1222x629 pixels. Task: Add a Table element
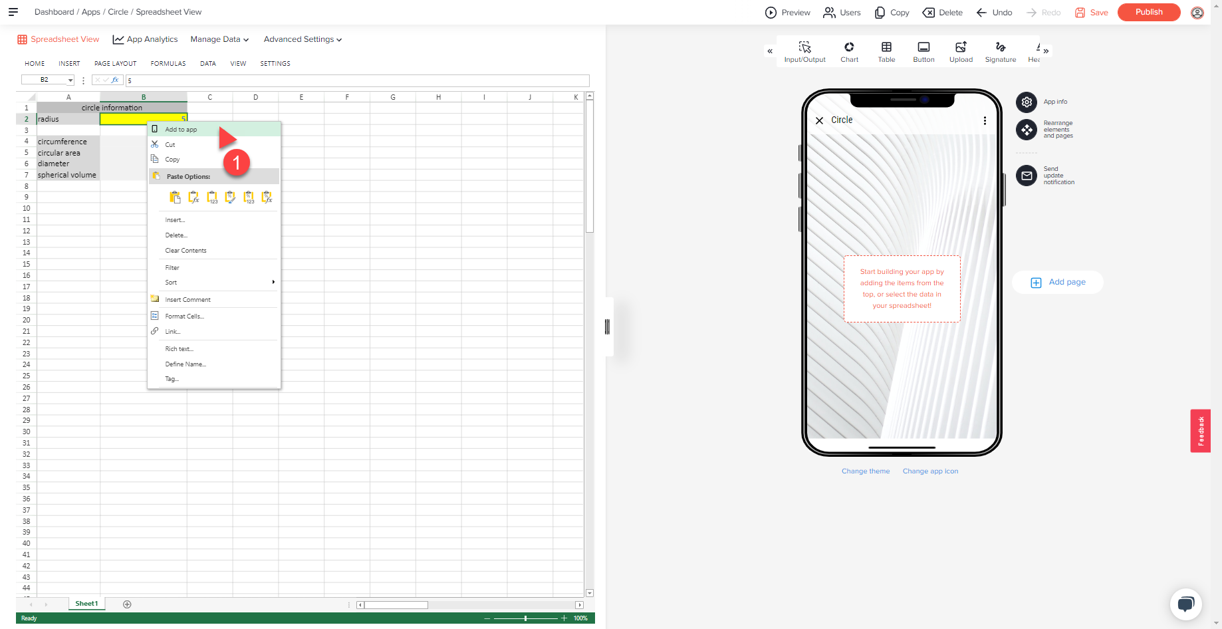(886, 52)
